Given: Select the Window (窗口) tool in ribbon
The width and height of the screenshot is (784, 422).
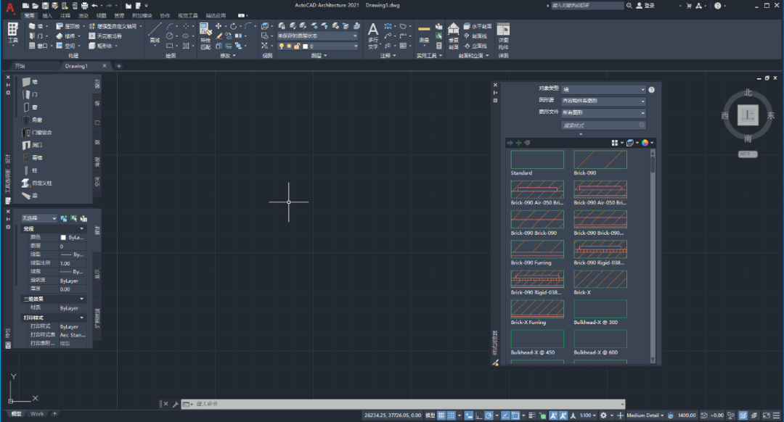Looking at the screenshot, I should pos(38,46).
